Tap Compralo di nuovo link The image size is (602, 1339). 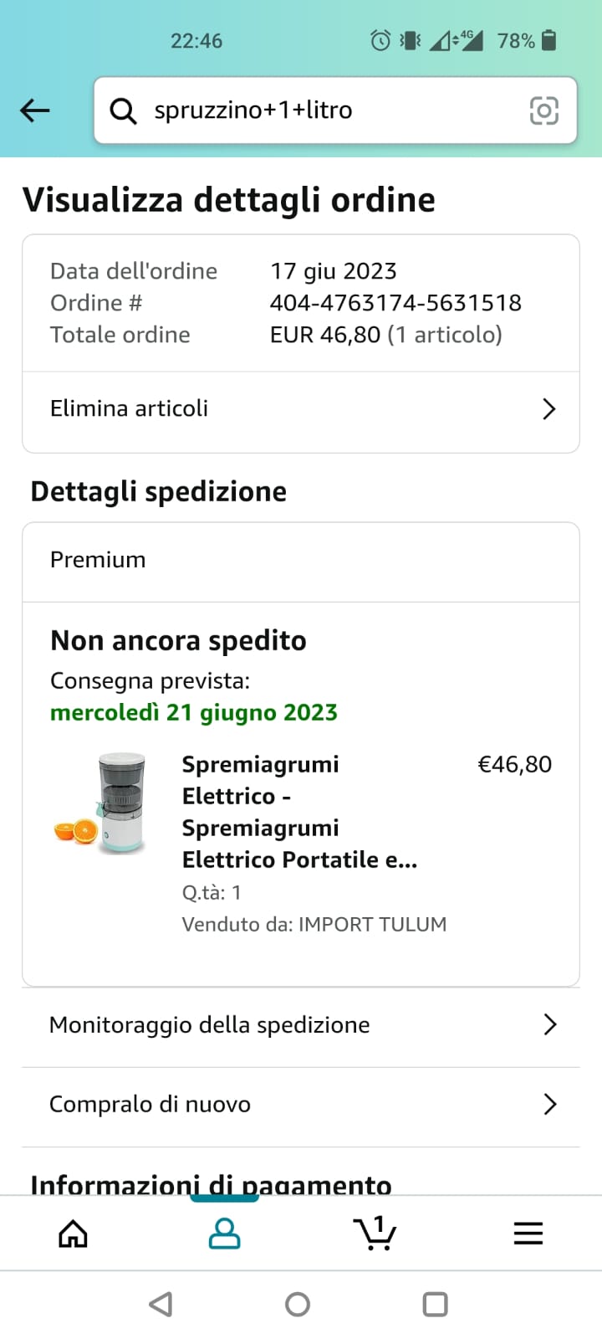150,1105
